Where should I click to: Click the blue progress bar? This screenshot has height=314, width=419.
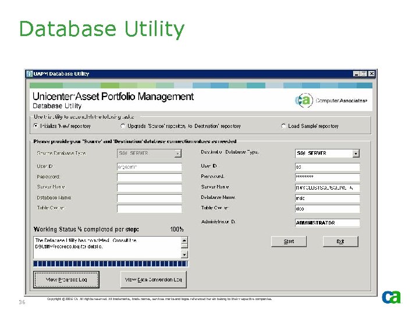[111, 264]
